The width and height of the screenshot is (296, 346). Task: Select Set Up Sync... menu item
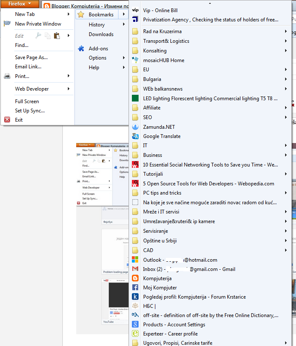pos(37,111)
